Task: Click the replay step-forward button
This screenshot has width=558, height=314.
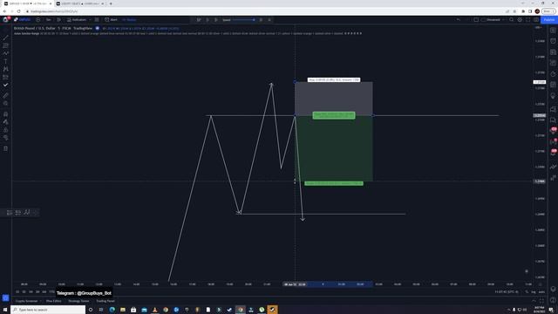Action: (x=216, y=20)
